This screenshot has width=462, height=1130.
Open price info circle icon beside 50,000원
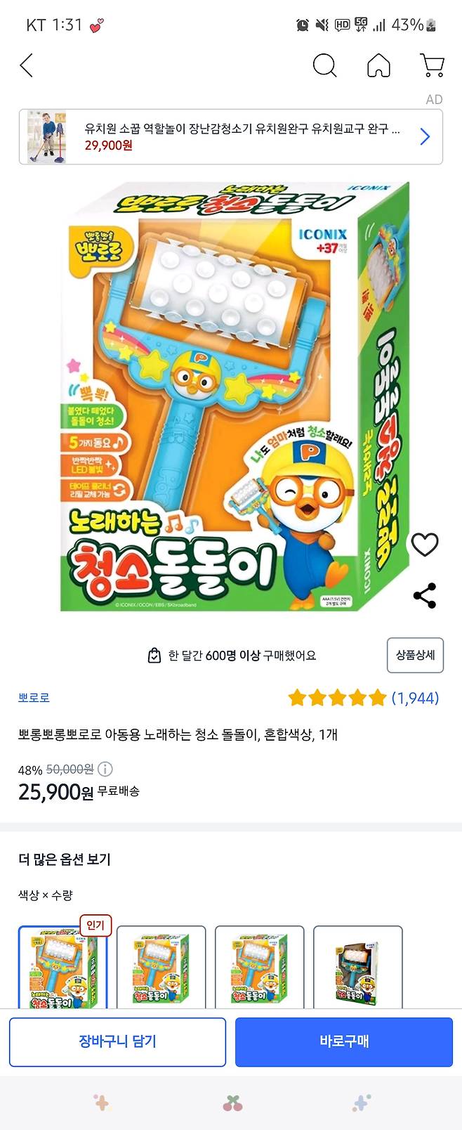(x=105, y=769)
